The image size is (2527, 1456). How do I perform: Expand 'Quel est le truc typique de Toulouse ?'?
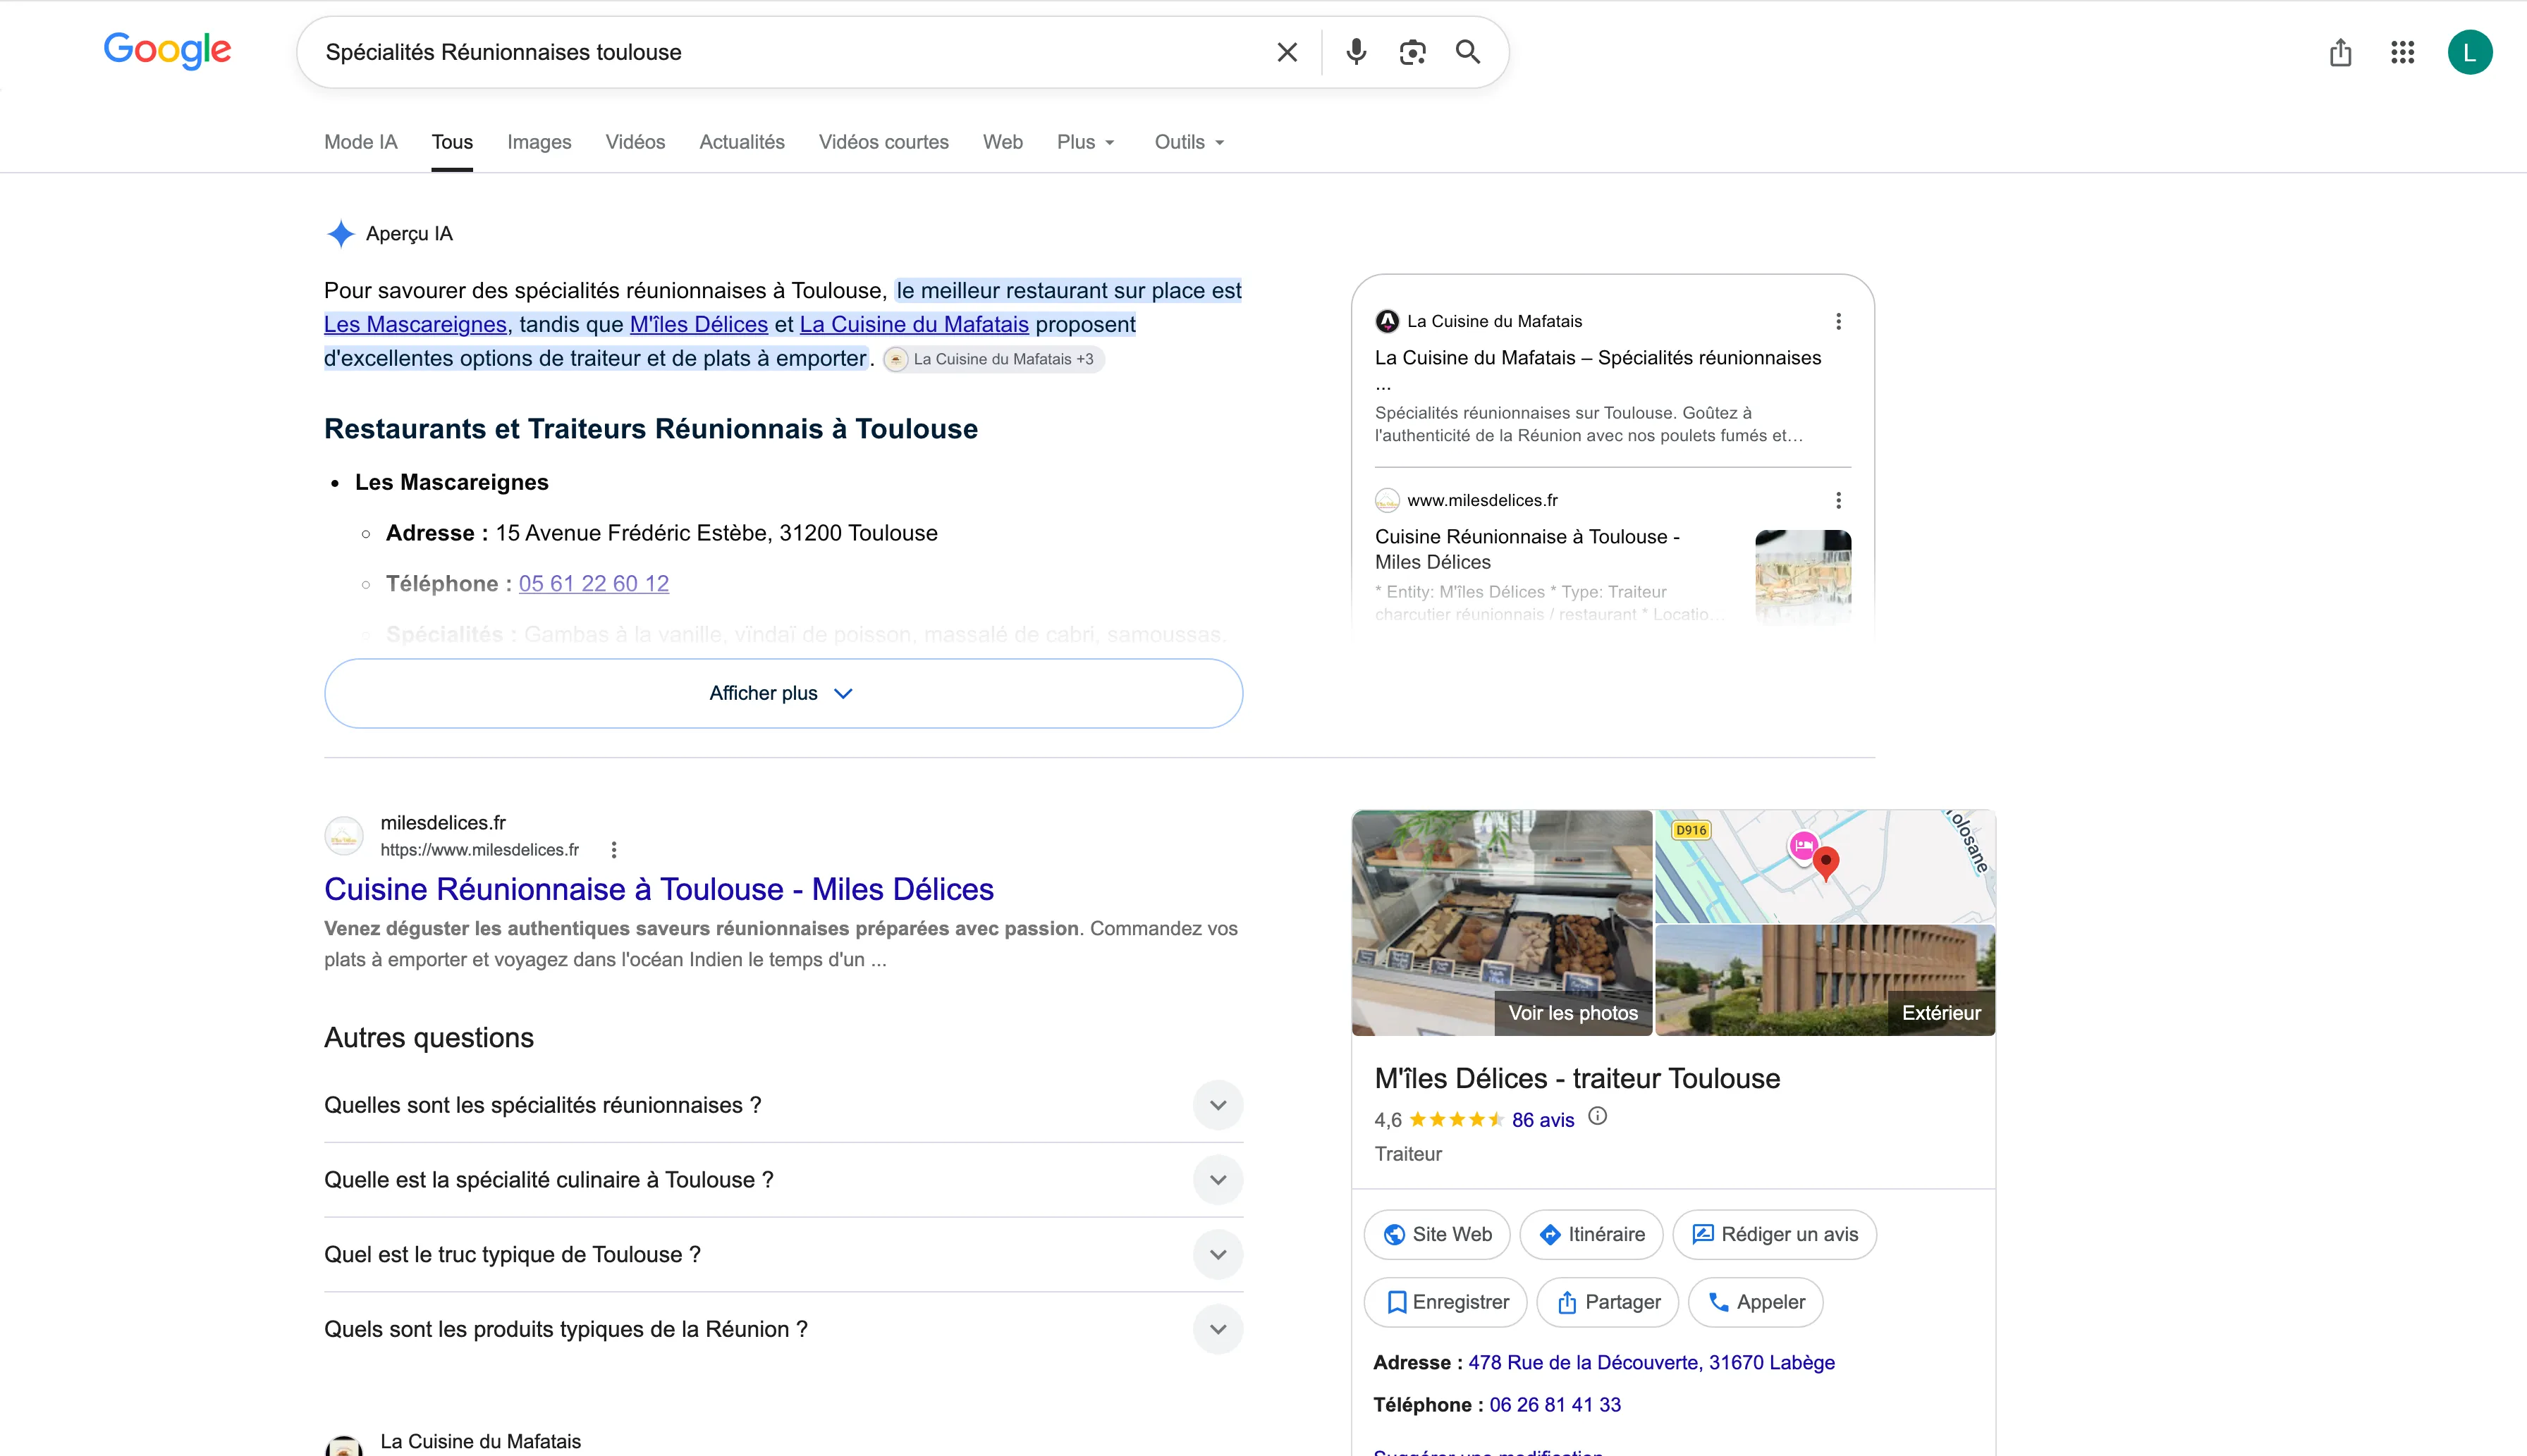coord(783,1255)
